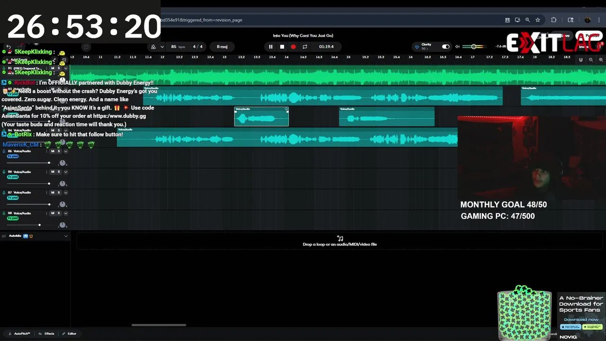Viewport: 606px width, 341px height.
Task: Solo track 05 Voice/Audio
Action: coord(59,151)
